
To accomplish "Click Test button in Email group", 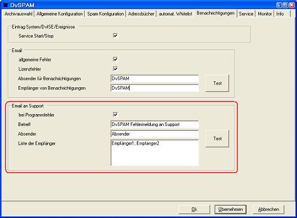I will pos(218,83).
